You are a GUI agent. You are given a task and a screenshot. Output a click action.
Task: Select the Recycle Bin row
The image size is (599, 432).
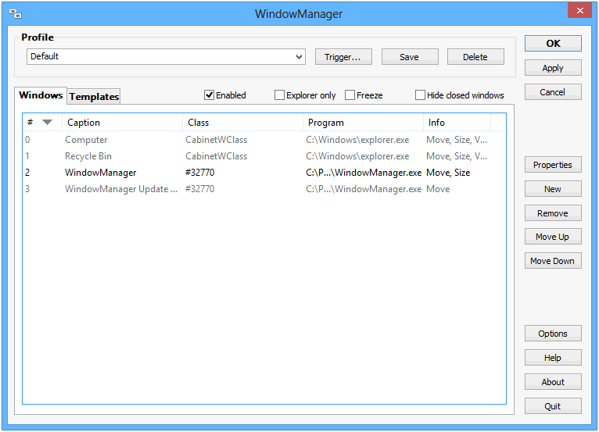(x=264, y=156)
